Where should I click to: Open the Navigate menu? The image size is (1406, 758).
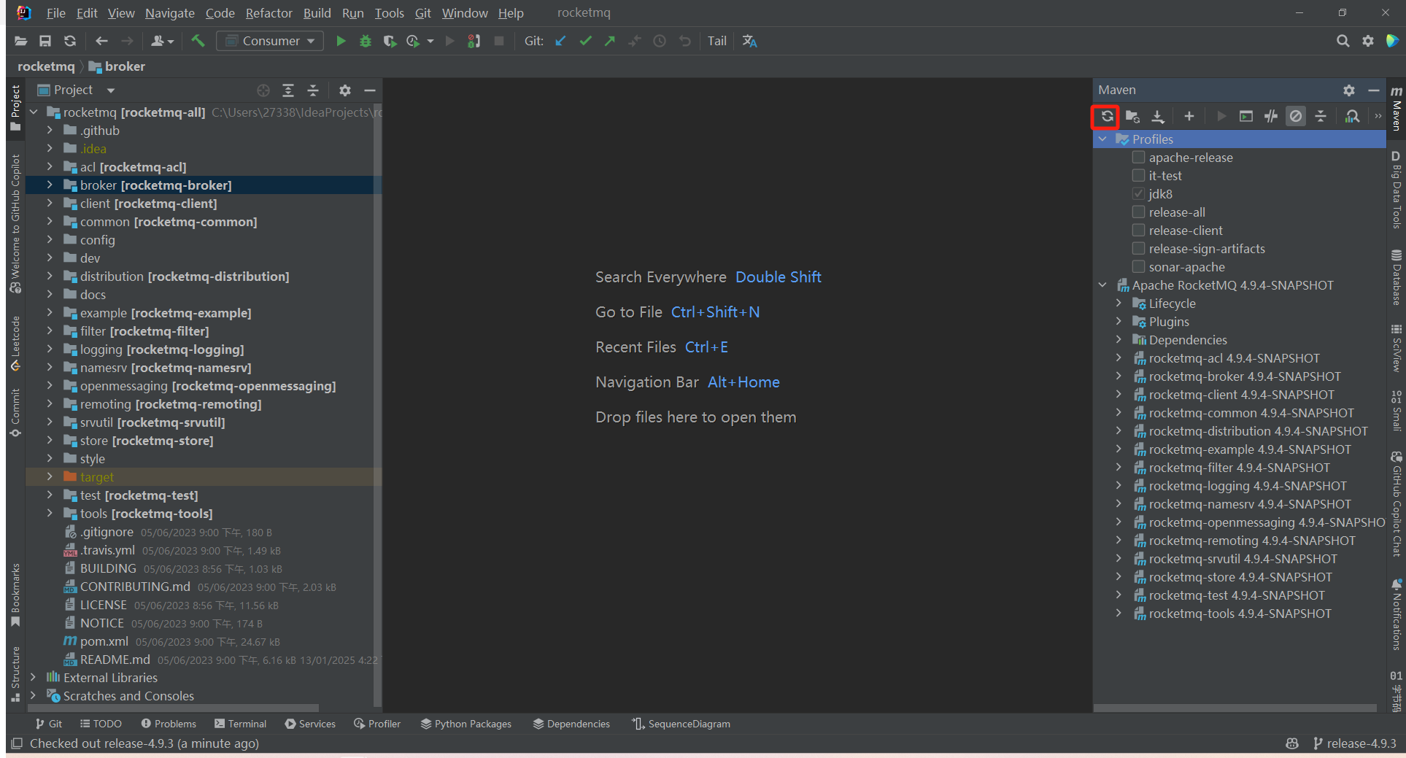(169, 13)
